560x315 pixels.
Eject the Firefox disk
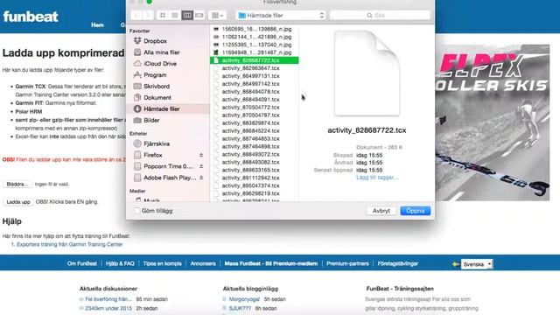pos(201,155)
